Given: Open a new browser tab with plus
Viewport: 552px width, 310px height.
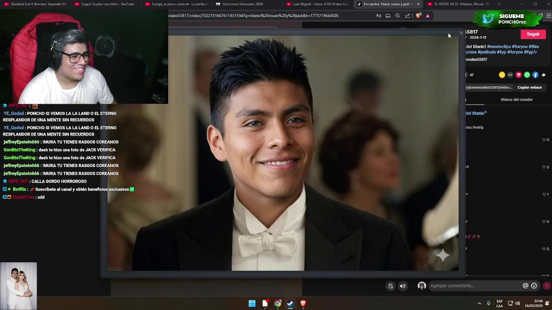Looking at the screenshot, I should (x=499, y=4).
